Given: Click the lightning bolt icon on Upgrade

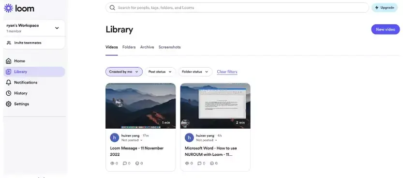Looking at the screenshot, I should tap(377, 8).
